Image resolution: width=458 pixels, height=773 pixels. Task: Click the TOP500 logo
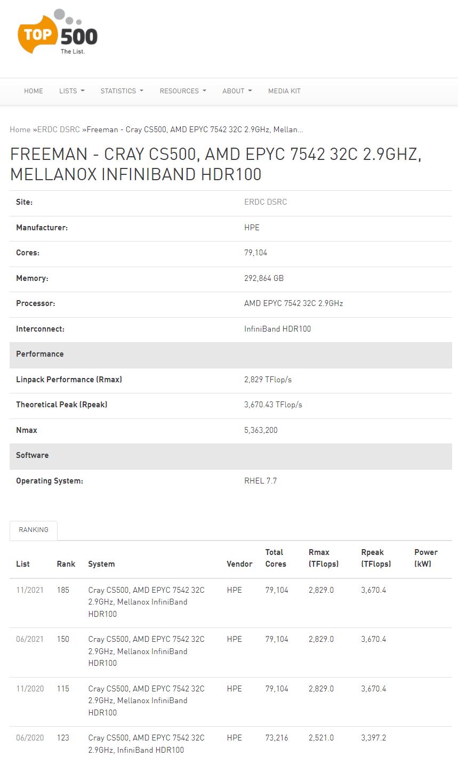58,33
